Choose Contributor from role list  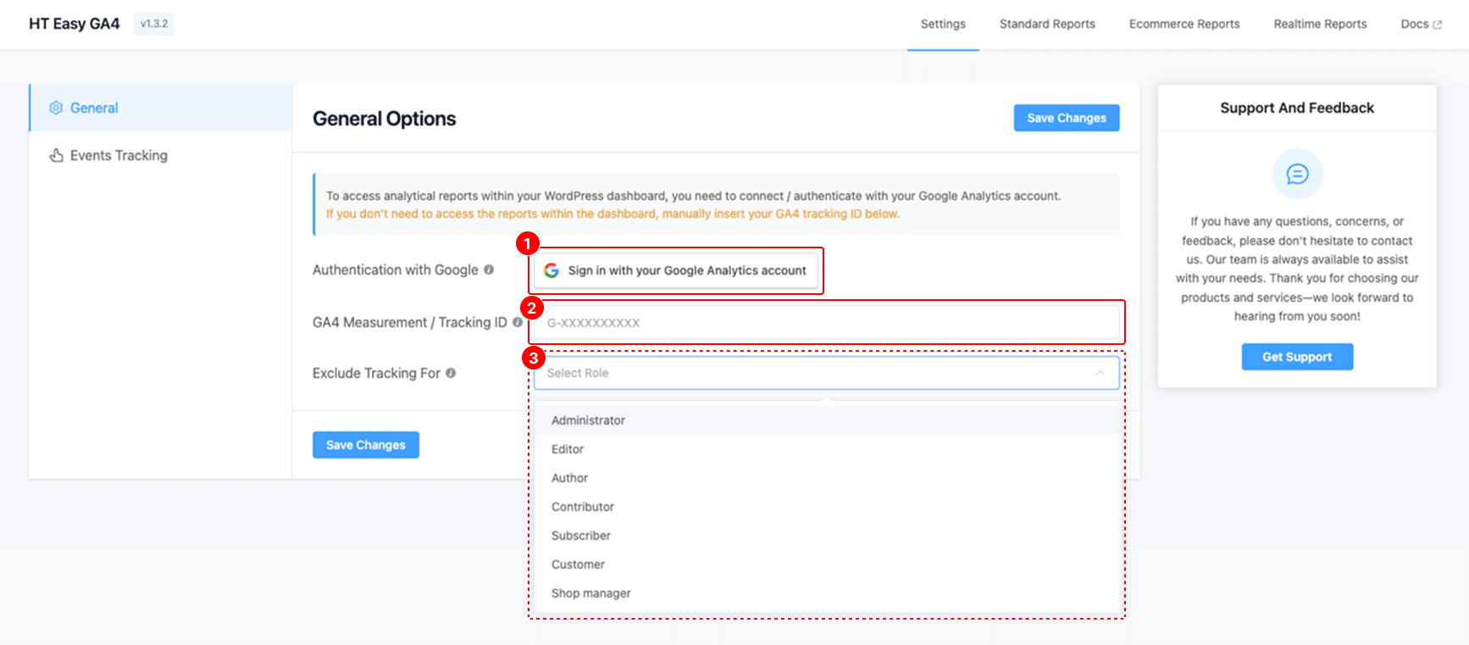click(828, 507)
